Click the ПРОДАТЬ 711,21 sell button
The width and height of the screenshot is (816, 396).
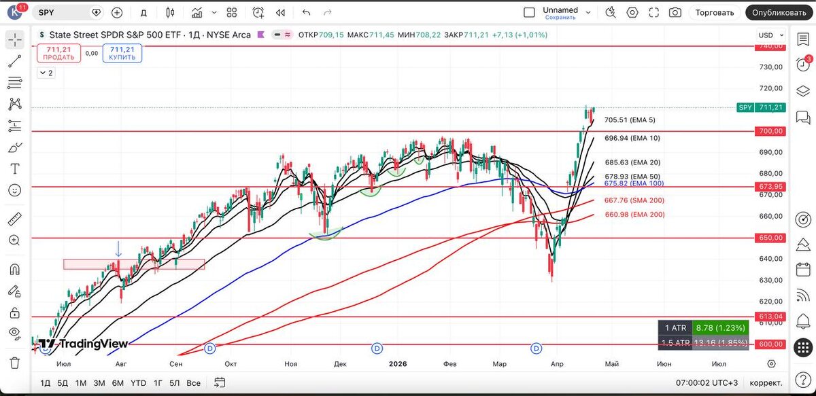point(59,53)
